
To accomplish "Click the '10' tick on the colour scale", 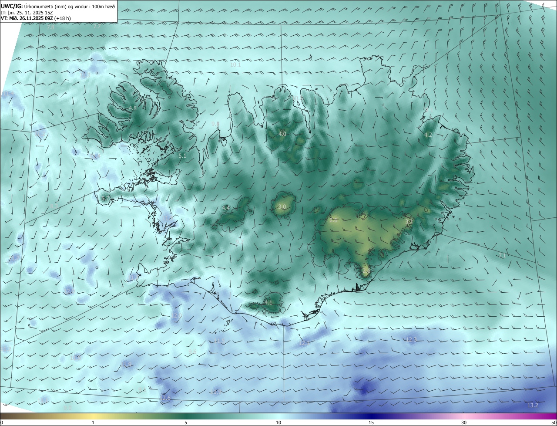I will pos(278,423).
